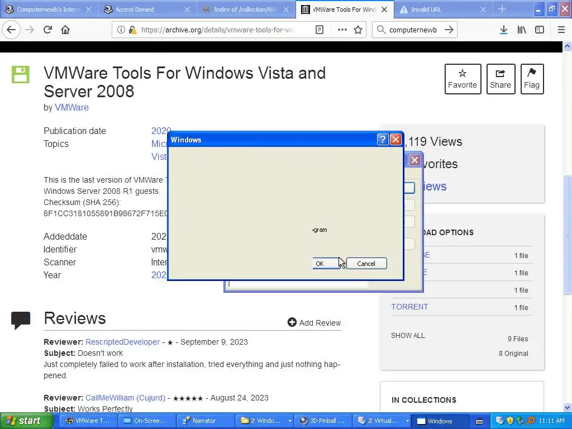The height and width of the screenshot is (429, 572).
Task: Open a new browser tab
Action: point(502,9)
